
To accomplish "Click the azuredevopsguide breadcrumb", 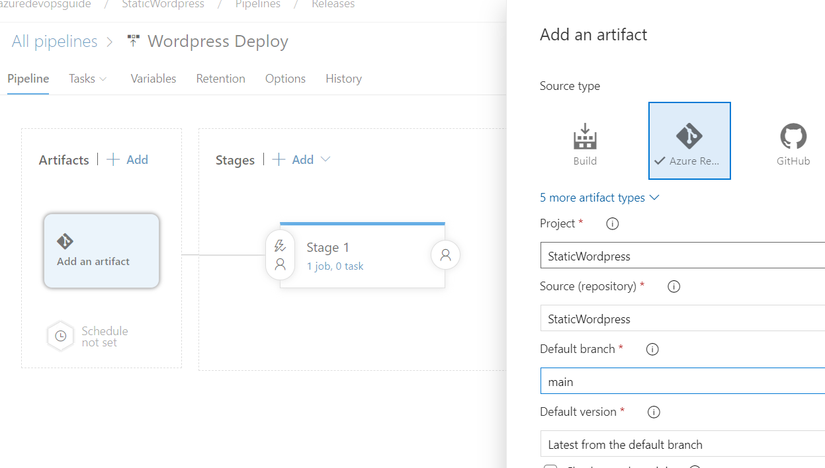I will 46,5.
